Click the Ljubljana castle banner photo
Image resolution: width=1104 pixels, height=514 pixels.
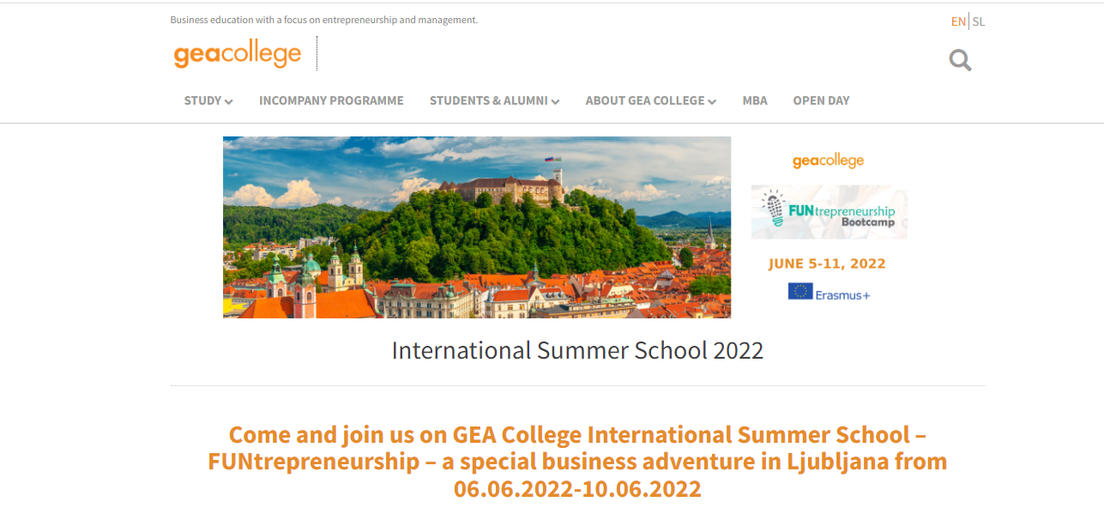477,227
